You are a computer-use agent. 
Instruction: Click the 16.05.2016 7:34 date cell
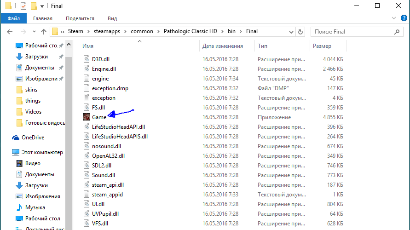tap(220, 78)
